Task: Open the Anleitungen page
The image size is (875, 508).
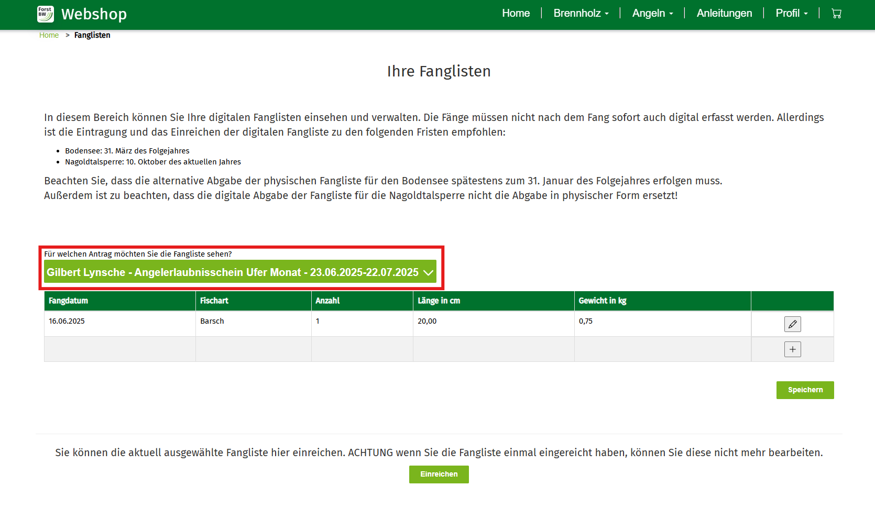Action: (x=724, y=14)
